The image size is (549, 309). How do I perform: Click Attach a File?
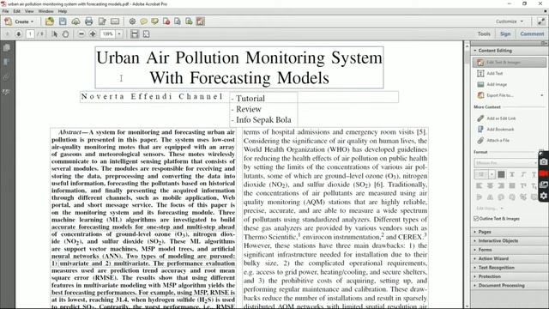pos(493,140)
